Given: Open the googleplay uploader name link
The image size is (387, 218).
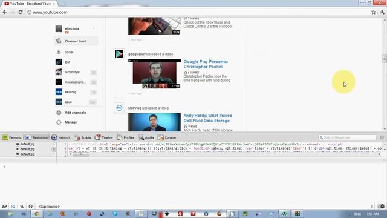Looking at the screenshot, I should [137, 54].
